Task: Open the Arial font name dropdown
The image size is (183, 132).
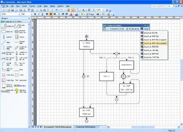Action: (x=19, y=14)
